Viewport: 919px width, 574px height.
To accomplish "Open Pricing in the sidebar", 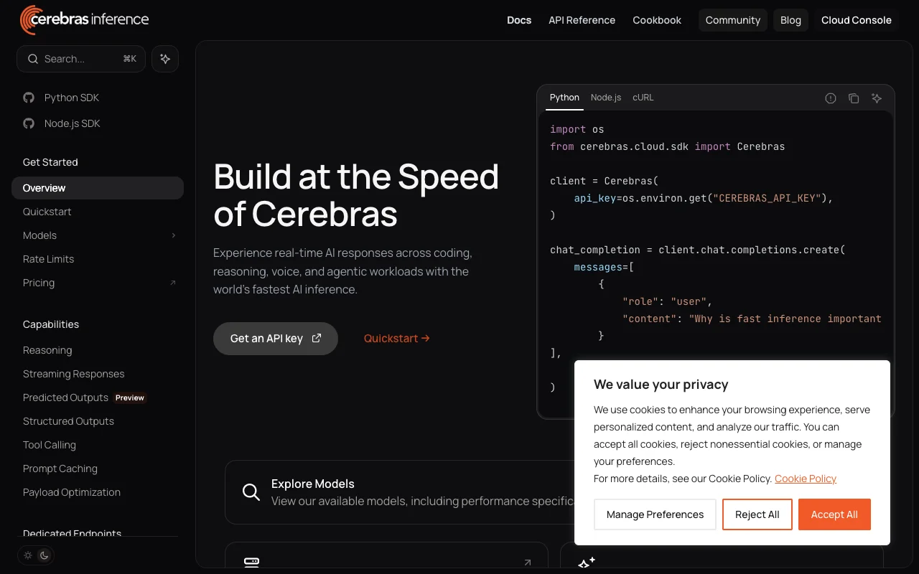I will coord(98,283).
